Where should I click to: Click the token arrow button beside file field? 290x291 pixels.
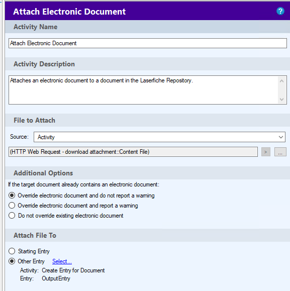(x=266, y=152)
